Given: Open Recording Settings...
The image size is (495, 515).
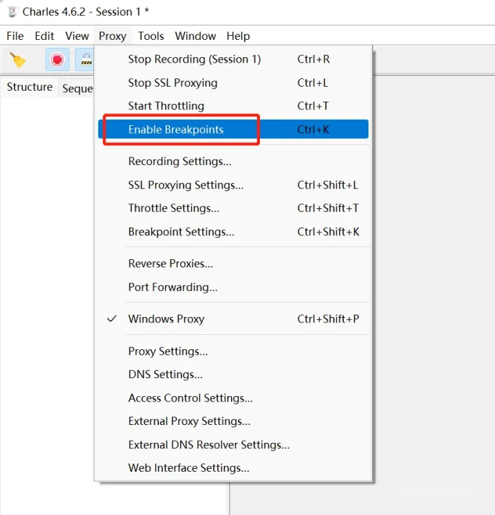Looking at the screenshot, I should point(233,162).
